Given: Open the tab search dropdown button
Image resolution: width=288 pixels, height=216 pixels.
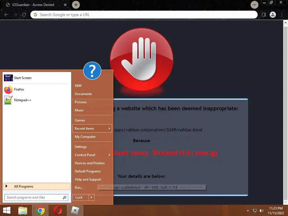Looking at the screenshot, I should coord(254,5).
